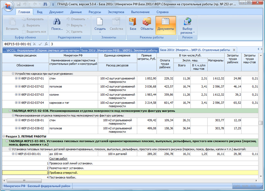Click the Состав работ link
This screenshot has height=191, width=265.
click(58, 159)
